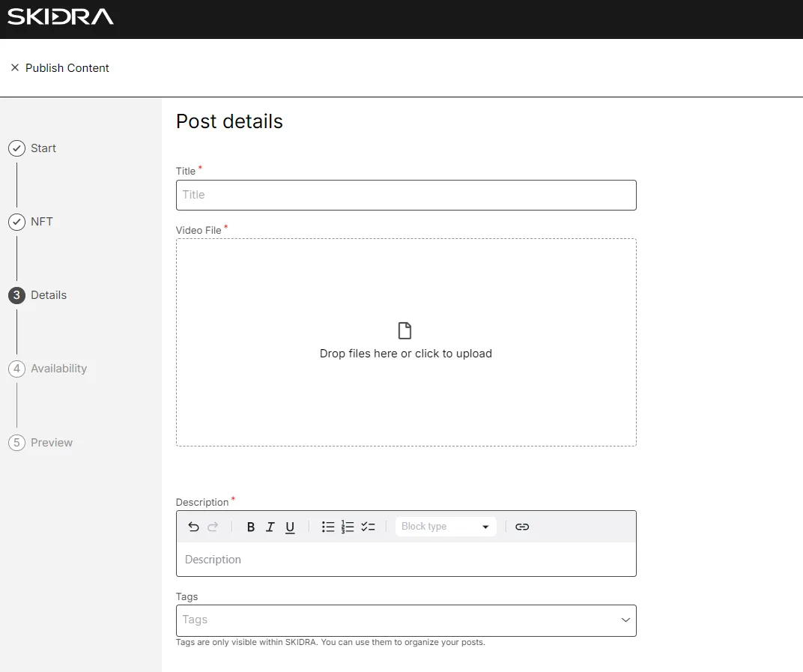Image resolution: width=803 pixels, height=672 pixels.
Task: Insert a checklist
Action: [368, 527]
